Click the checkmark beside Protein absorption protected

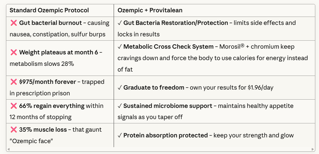pos(119,135)
